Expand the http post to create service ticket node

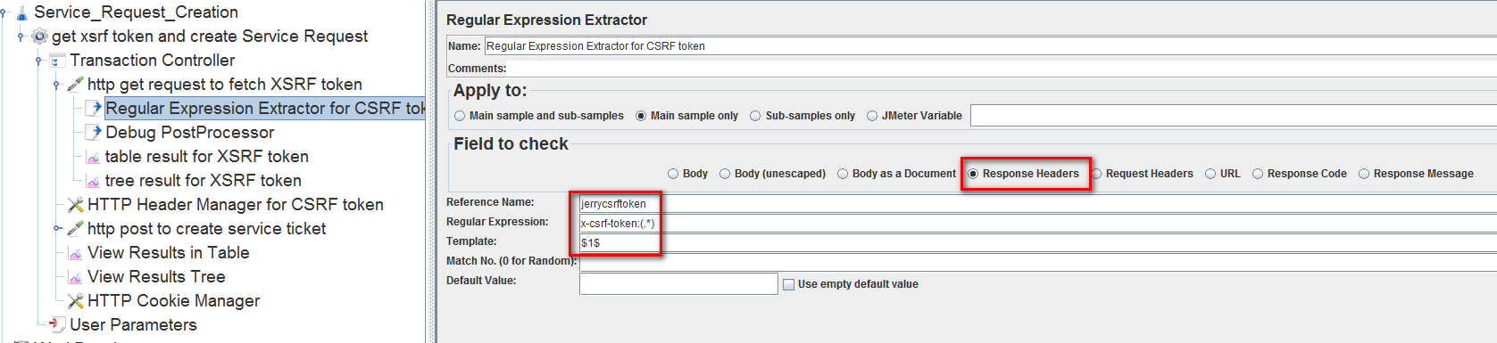[x=56, y=229]
